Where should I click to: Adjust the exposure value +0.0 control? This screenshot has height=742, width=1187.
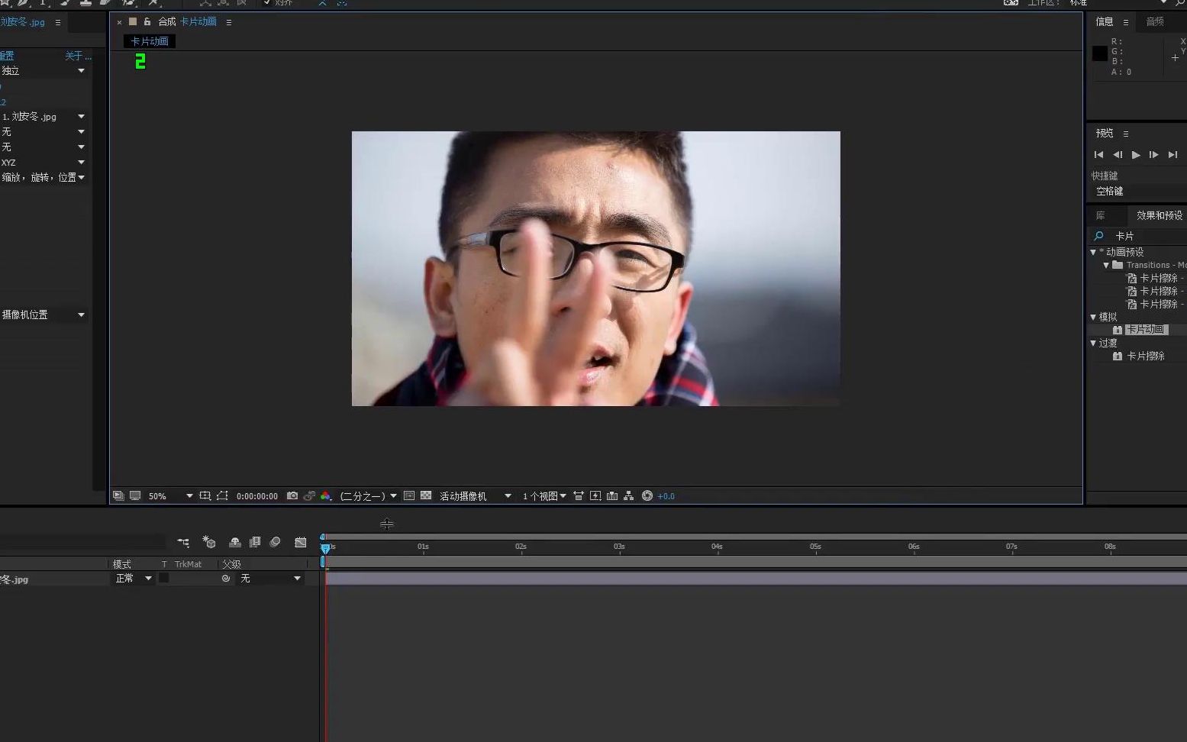666,495
